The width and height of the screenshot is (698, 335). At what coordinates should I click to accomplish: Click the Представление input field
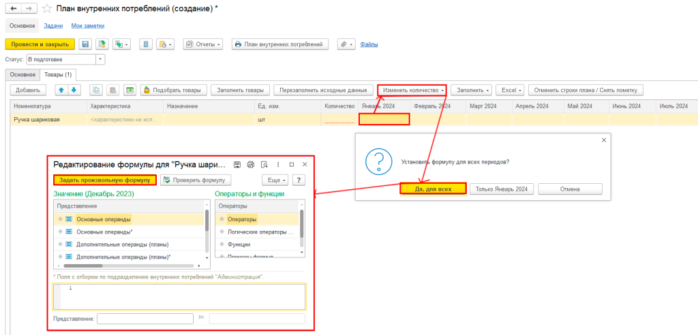coord(145,319)
